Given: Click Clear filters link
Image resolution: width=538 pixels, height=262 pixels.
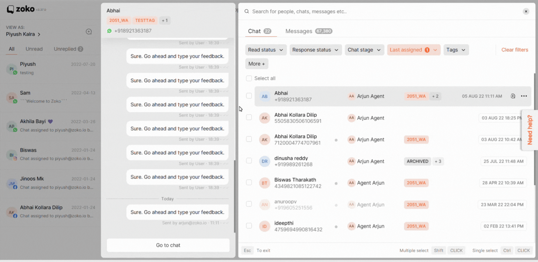Looking at the screenshot, I should [x=515, y=50].
